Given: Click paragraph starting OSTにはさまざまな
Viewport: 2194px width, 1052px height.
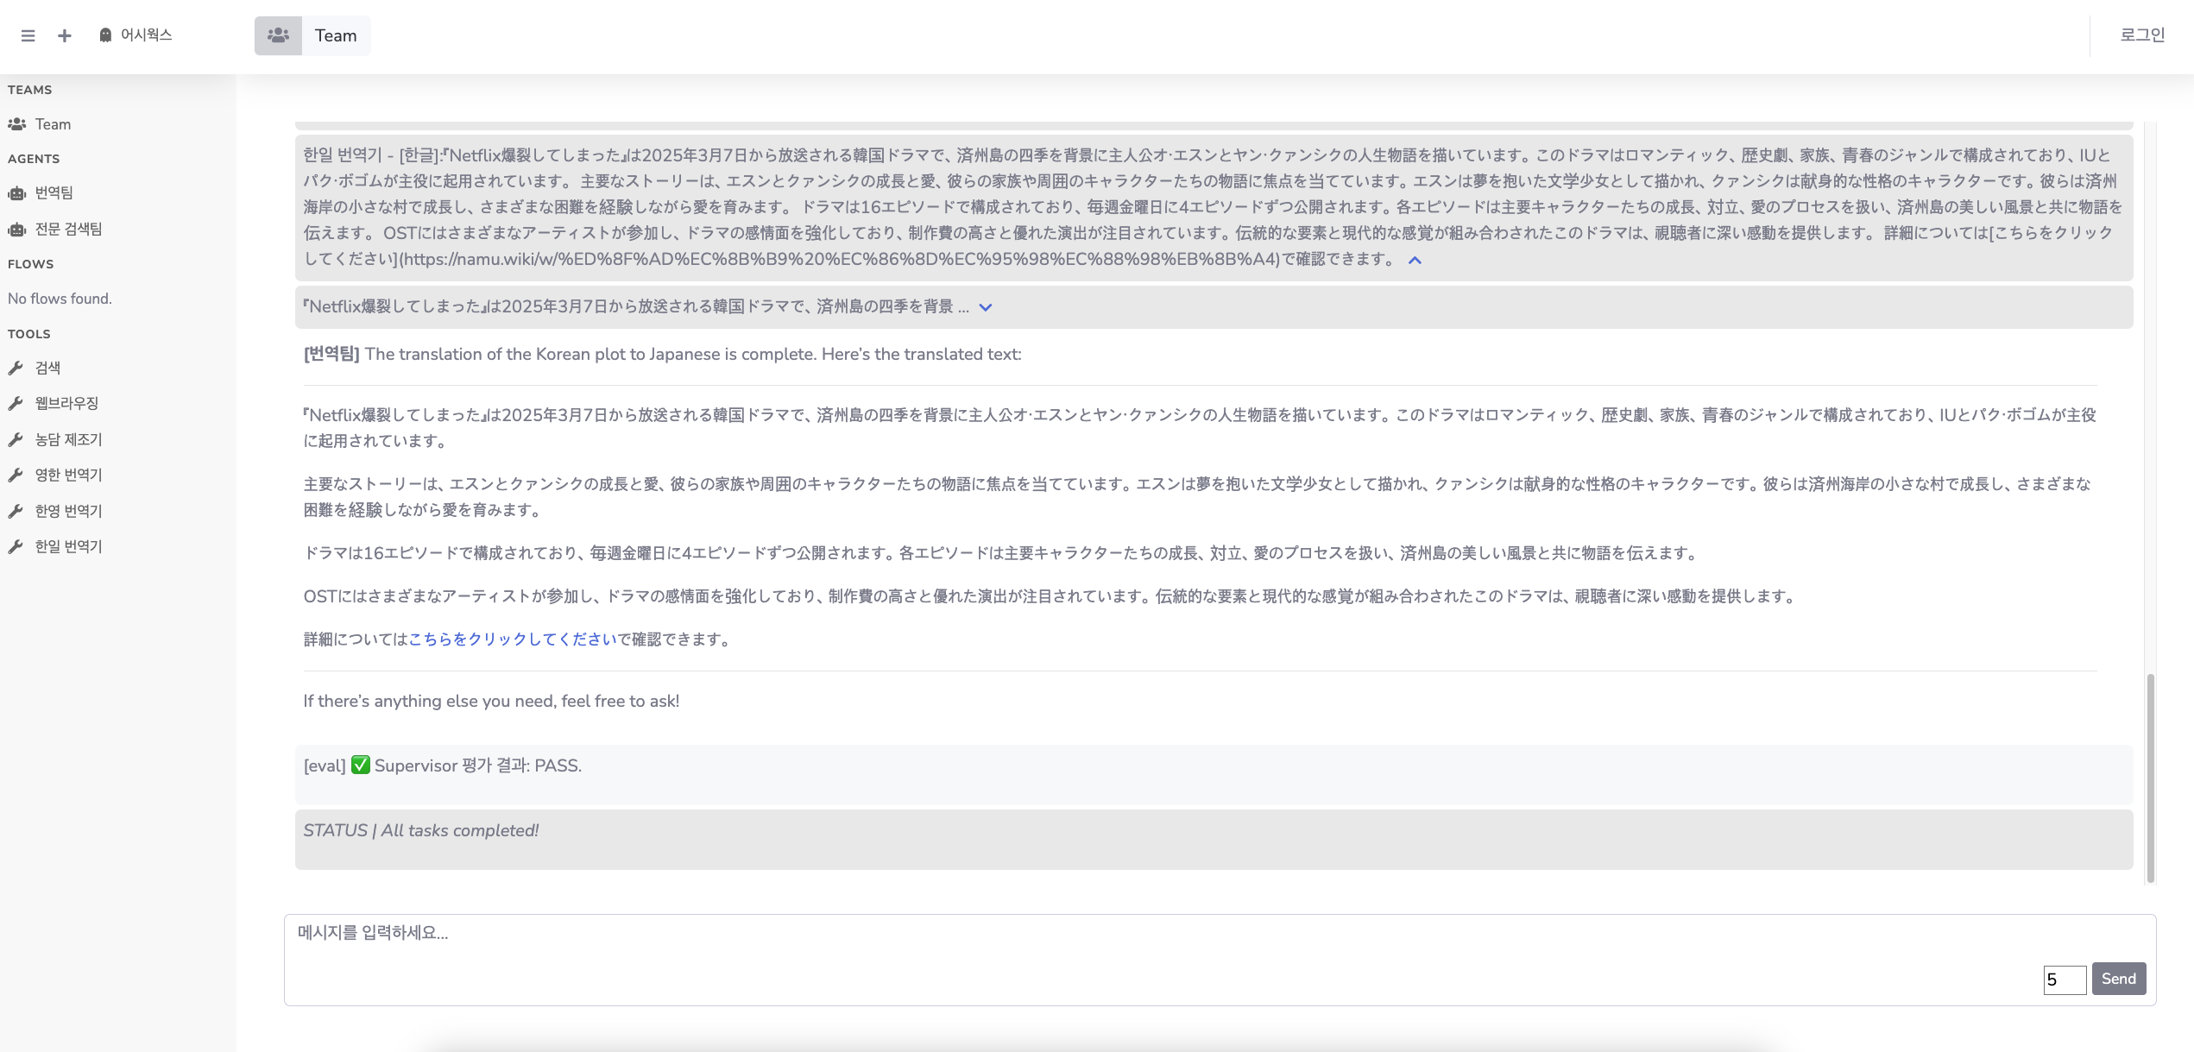Looking at the screenshot, I should point(1051,596).
